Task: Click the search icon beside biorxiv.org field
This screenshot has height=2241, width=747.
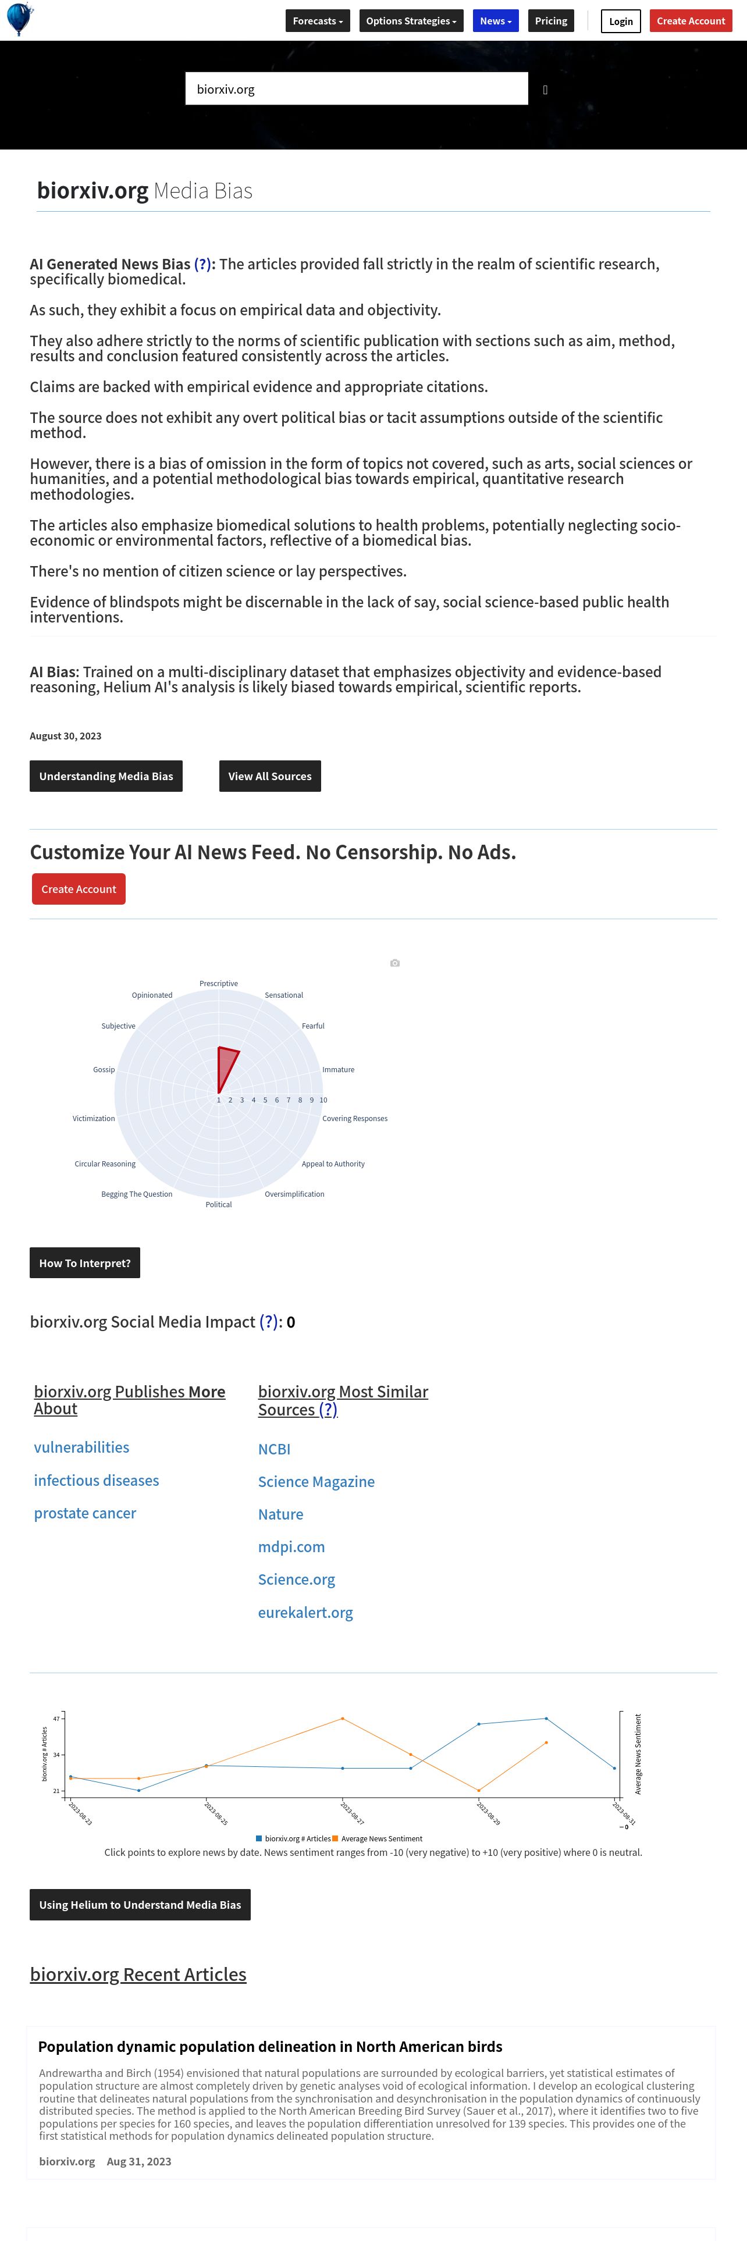Action: point(545,90)
